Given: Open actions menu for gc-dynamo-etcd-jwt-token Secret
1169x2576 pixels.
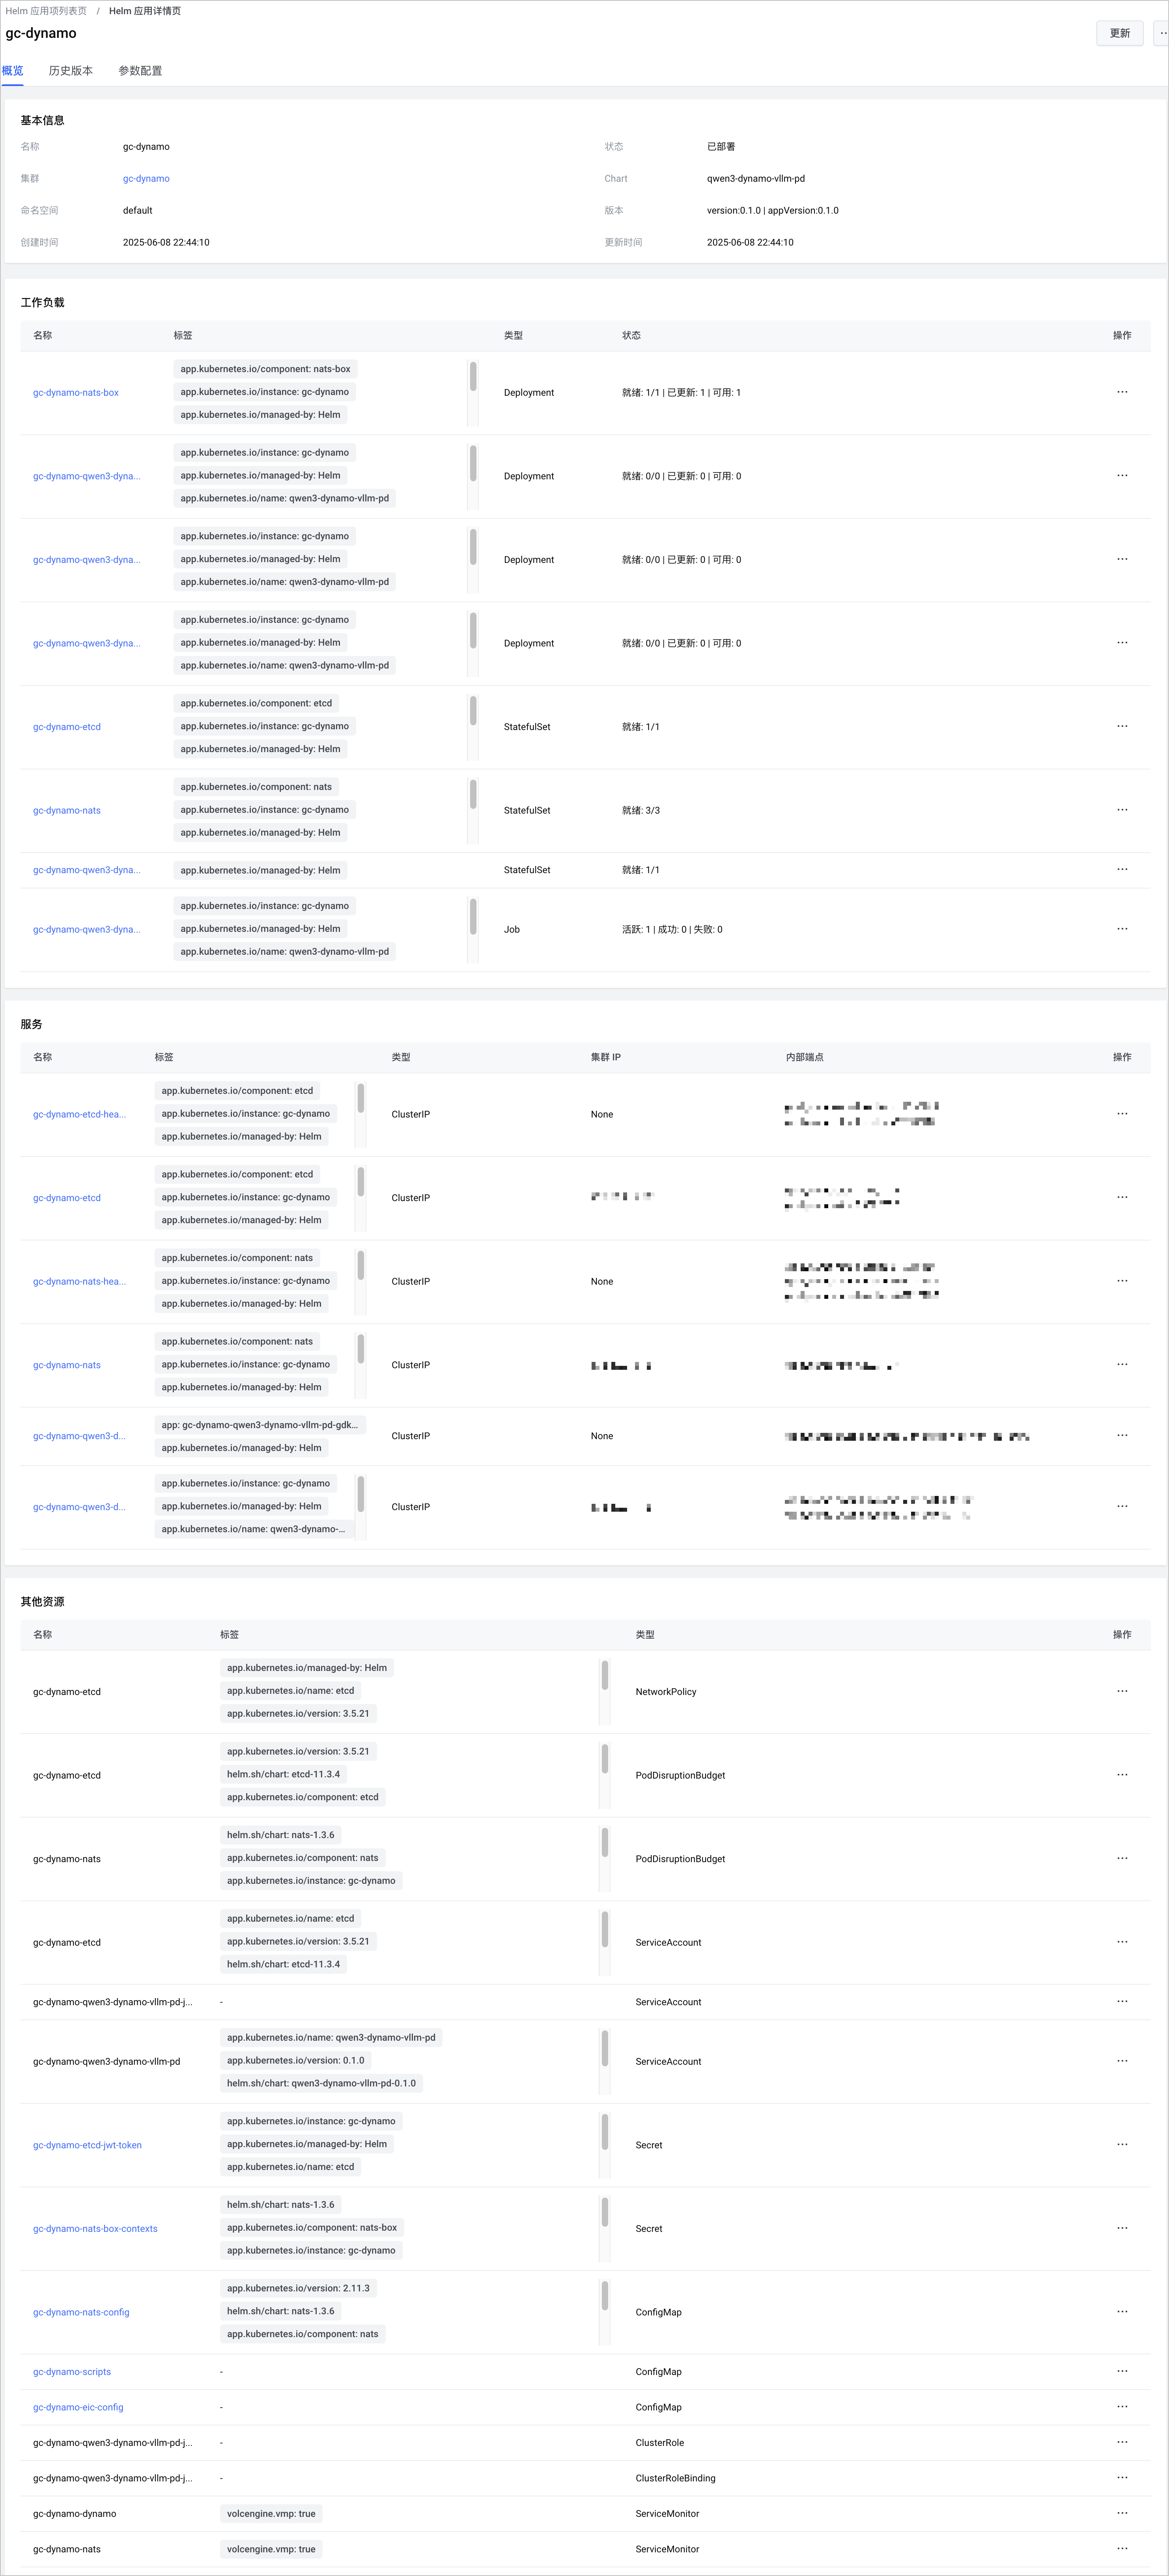Looking at the screenshot, I should (1122, 2144).
